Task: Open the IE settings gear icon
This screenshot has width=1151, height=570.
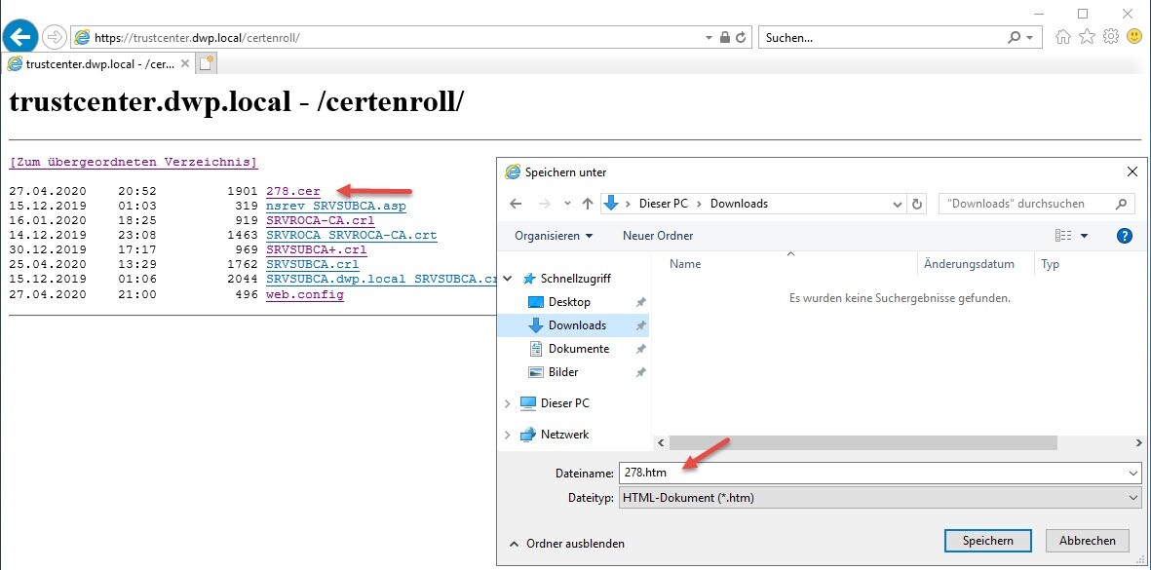Action: click(x=1110, y=37)
